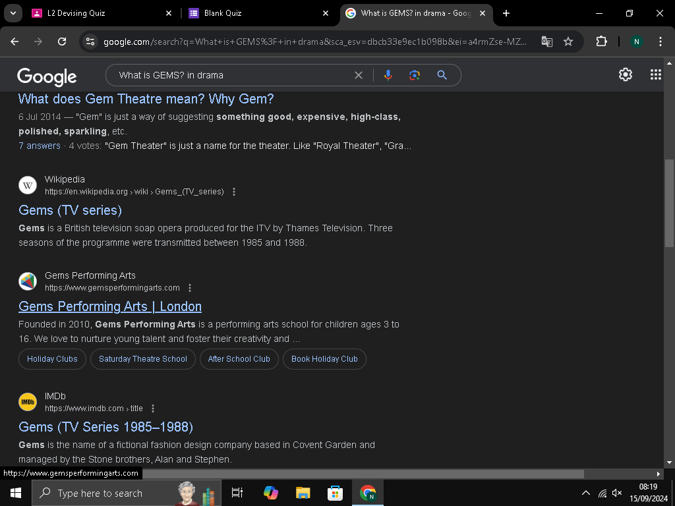
Task: Search by image with Google Lens
Action: pyautogui.click(x=414, y=75)
